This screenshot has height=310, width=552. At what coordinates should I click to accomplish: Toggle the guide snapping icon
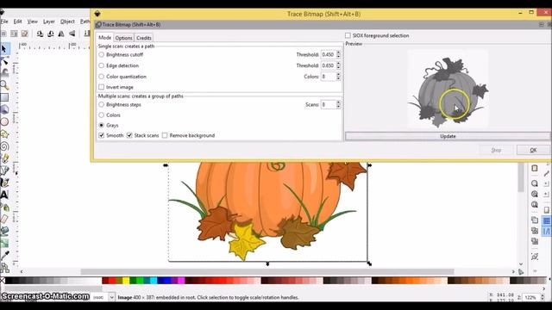click(x=546, y=232)
